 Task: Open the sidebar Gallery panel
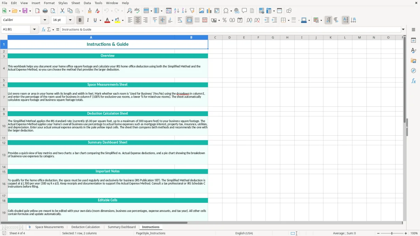(413, 60)
